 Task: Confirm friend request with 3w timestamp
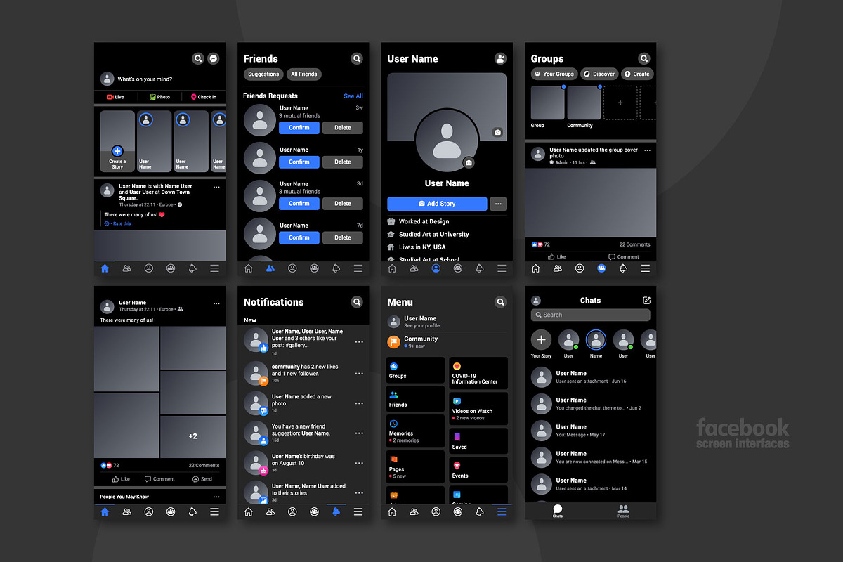[299, 128]
